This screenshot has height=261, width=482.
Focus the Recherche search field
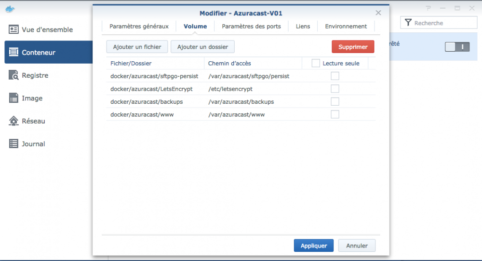[x=439, y=23]
